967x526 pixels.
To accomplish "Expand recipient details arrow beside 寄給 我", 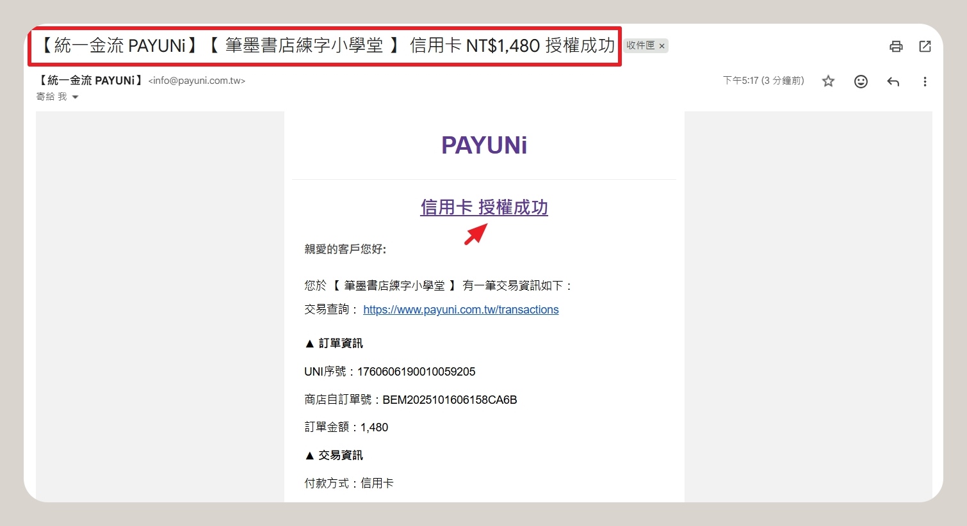I will [x=75, y=97].
